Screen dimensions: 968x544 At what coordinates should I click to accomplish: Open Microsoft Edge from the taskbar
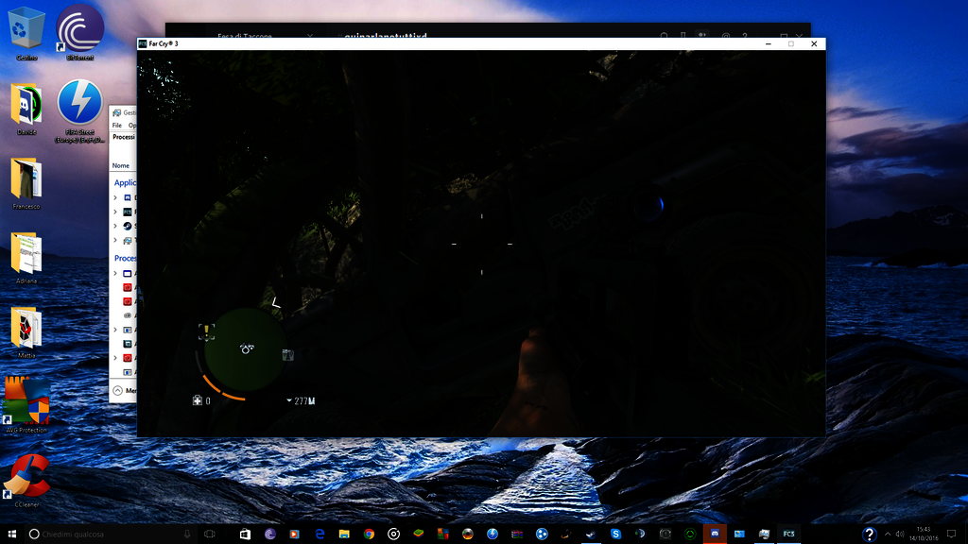coord(320,535)
